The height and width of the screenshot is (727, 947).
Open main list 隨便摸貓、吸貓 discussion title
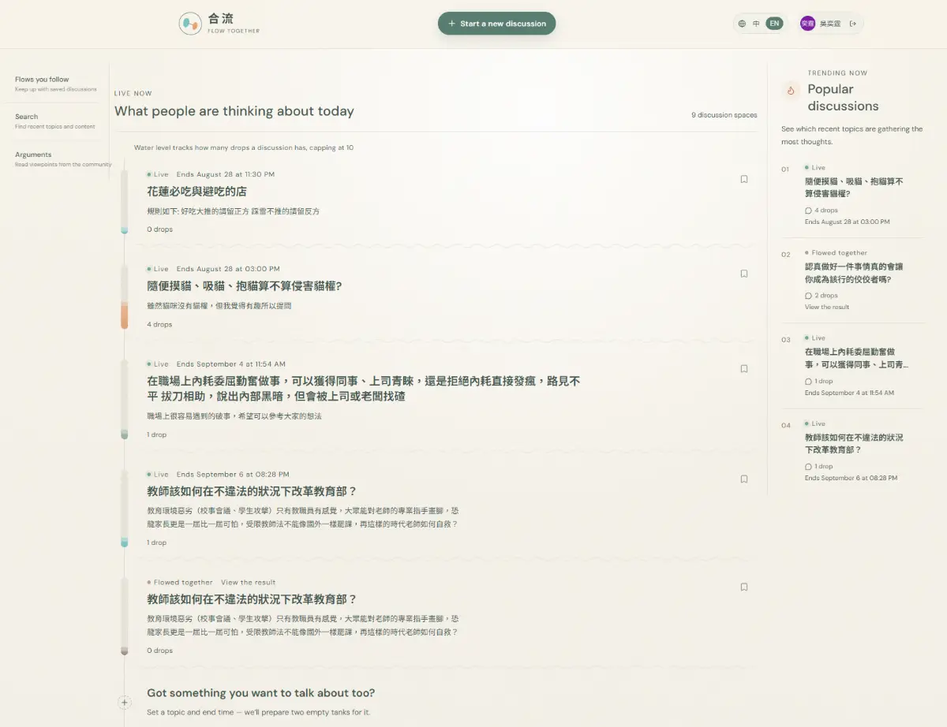pos(245,286)
